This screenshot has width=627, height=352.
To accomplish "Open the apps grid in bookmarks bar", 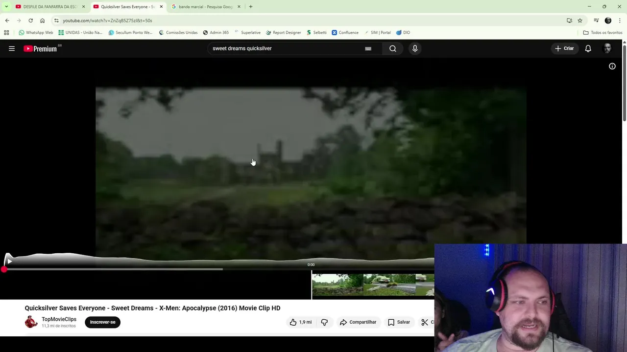I will point(6,33).
